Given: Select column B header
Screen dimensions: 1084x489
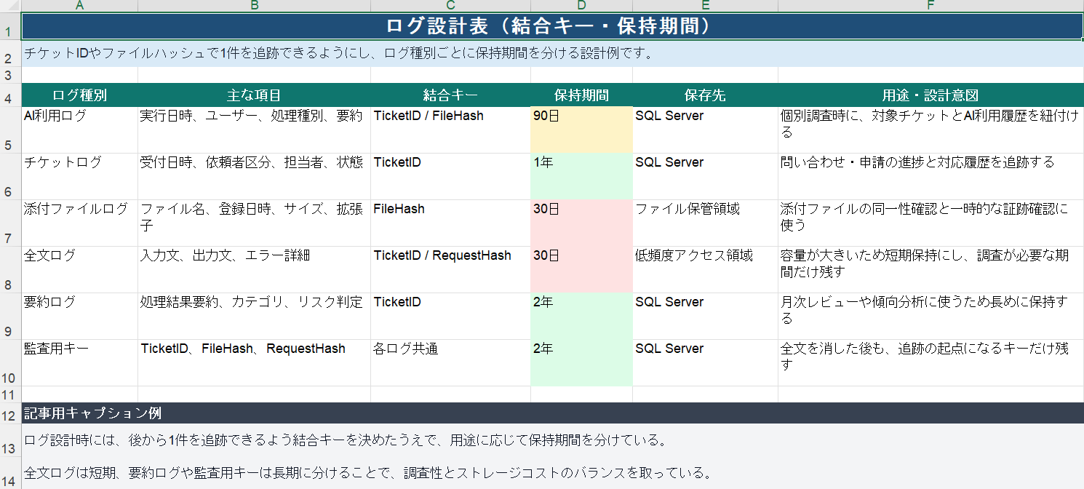Looking at the screenshot, I should point(254,6).
